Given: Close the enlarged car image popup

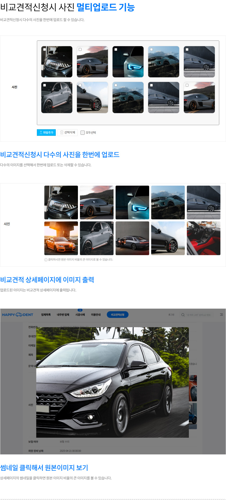Looking at the screenshot, I should pos(185,331).
